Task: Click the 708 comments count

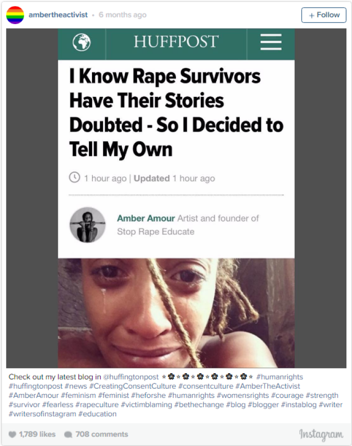Action: 102,434
